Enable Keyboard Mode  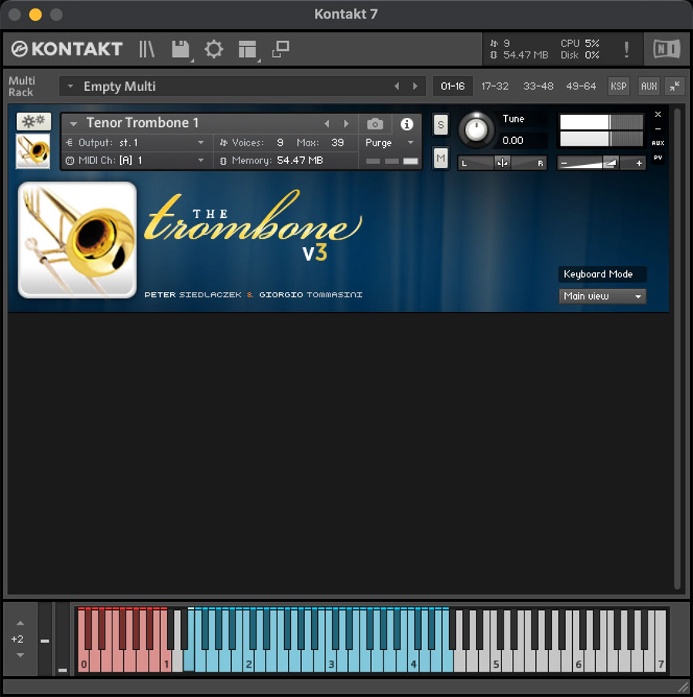pos(601,274)
